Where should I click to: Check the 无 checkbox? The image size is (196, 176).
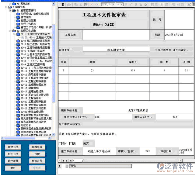click(71, 143)
